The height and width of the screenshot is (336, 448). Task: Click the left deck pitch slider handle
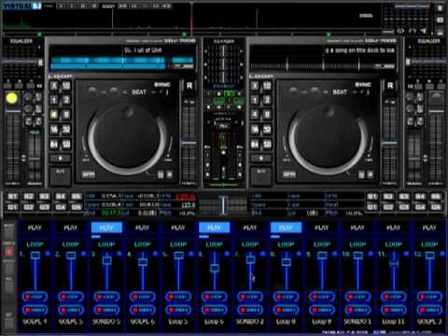pyautogui.click(x=189, y=143)
